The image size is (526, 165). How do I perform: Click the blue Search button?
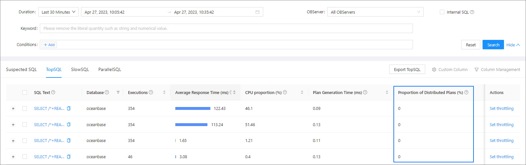(493, 45)
